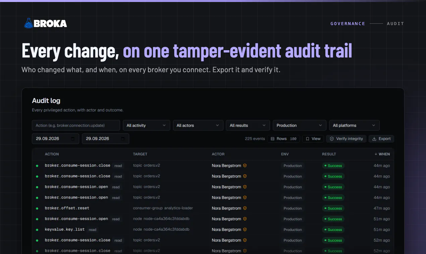This screenshot has height=254, width=426.
Task: Click the RESULT column header
Action: (x=329, y=154)
